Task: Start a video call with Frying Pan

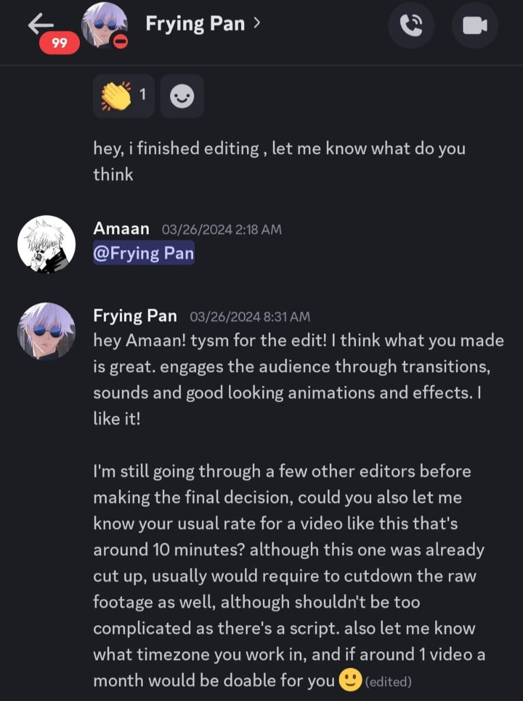Action: [x=474, y=25]
